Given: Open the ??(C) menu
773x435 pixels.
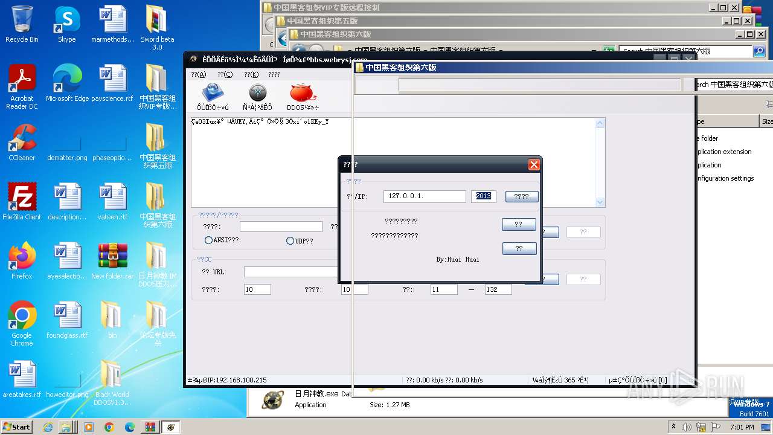Looking at the screenshot, I should (225, 74).
